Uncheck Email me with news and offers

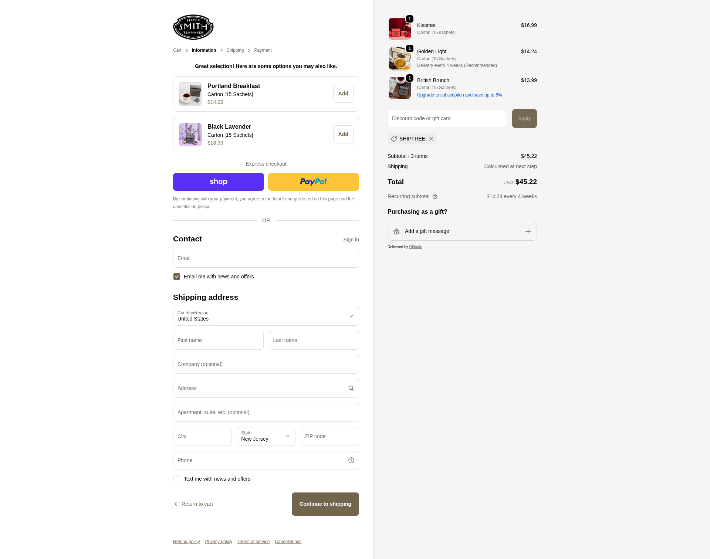(177, 277)
